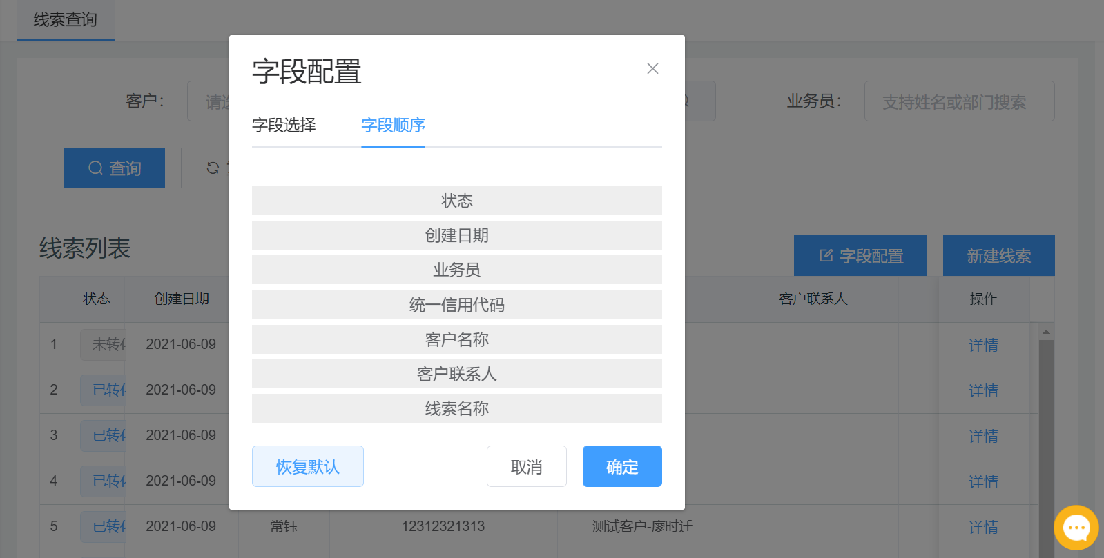Click the 统一信用代码 field row
The height and width of the screenshot is (558, 1104).
coord(456,305)
